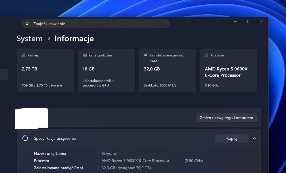Click the Procesor chip icon
Screen dimensions: 286x173
(207, 55)
